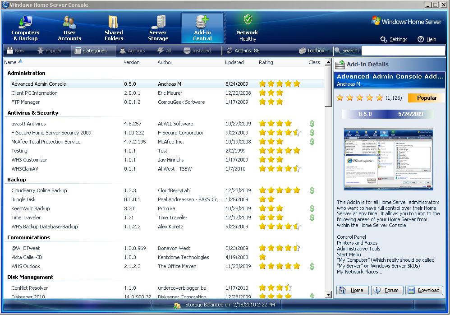Select the FTP Manager add-in
Image resolution: width=450 pixels, height=315 pixels.
pyautogui.click(x=26, y=102)
